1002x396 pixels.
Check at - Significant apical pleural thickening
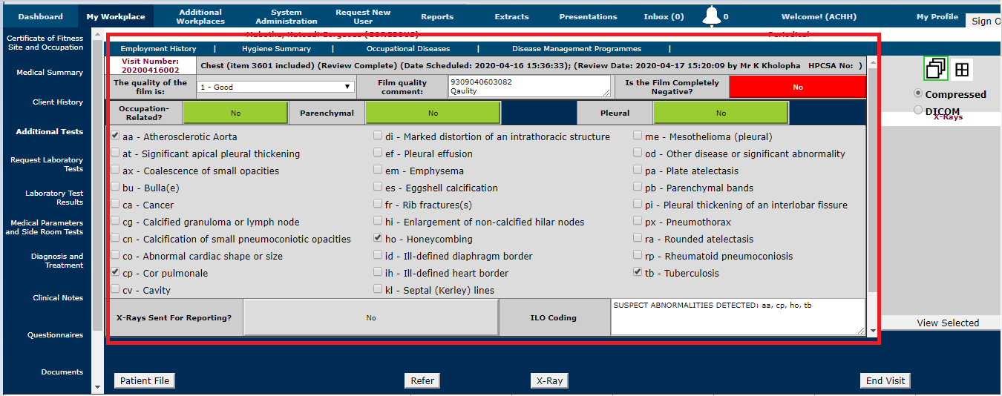coord(115,154)
